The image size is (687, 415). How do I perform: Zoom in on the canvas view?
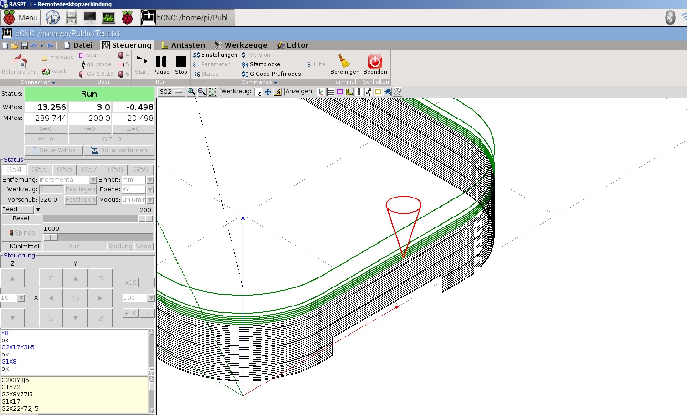pyautogui.click(x=192, y=91)
